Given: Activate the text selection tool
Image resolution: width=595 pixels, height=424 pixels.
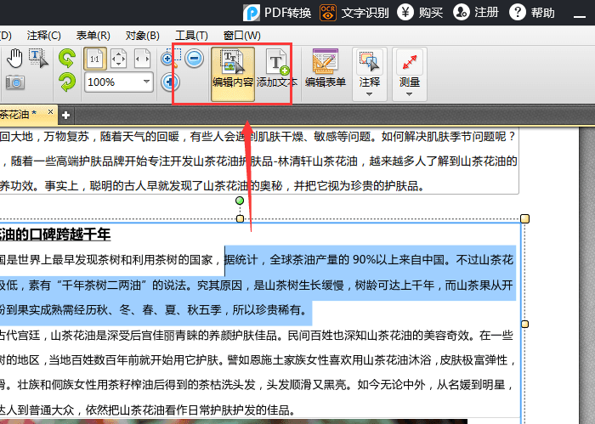Looking at the screenshot, I should click(x=39, y=58).
